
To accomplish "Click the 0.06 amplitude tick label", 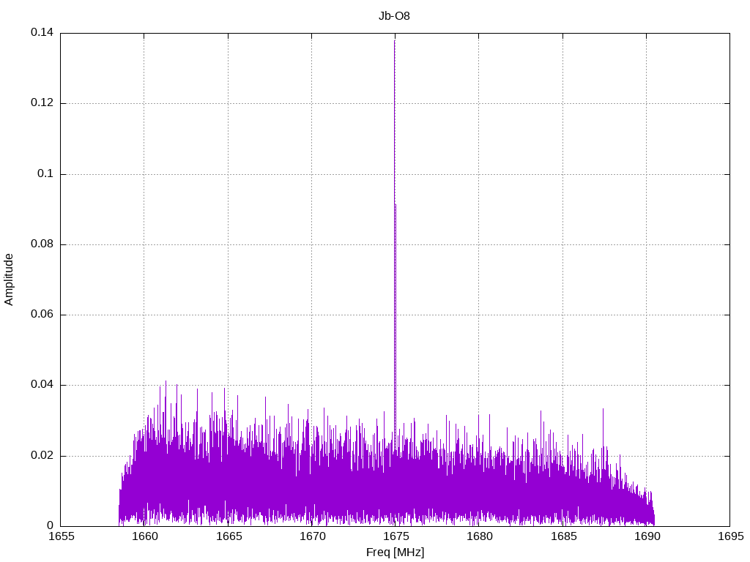I will [42, 315].
